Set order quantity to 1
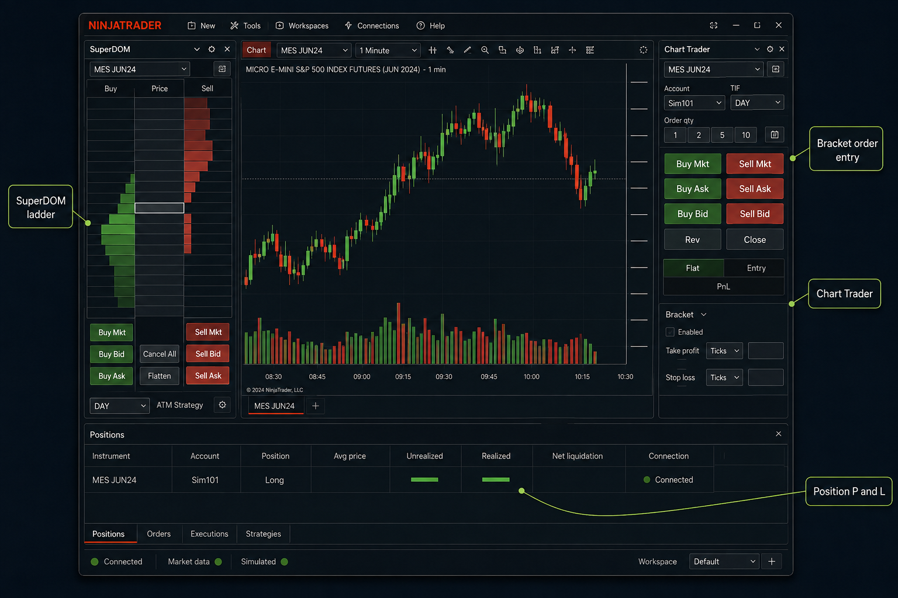The height and width of the screenshot is (598, 898). 675,135
